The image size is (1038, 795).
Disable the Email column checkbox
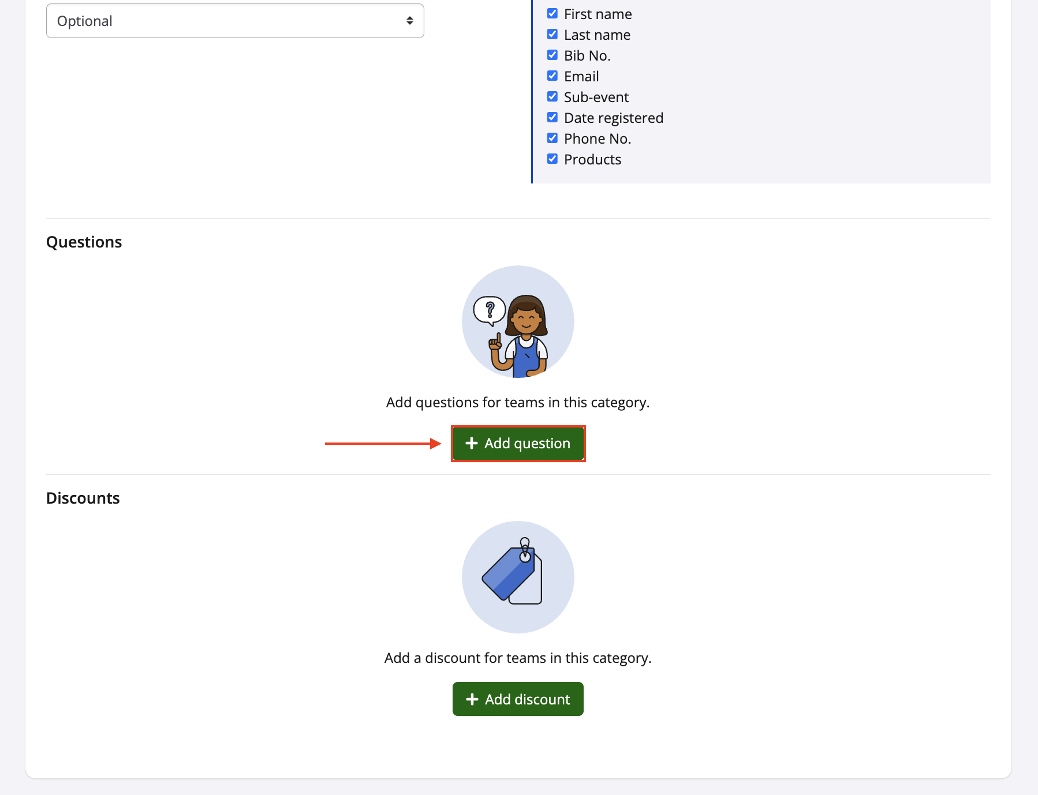click(552, 76)
